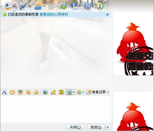Expand 消息记录 dropdown arrow
Screen dimensions: 154x132
click(108, 92)
